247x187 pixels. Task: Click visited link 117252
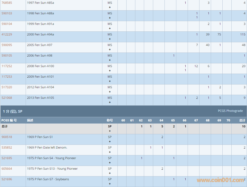pos(7,66)
